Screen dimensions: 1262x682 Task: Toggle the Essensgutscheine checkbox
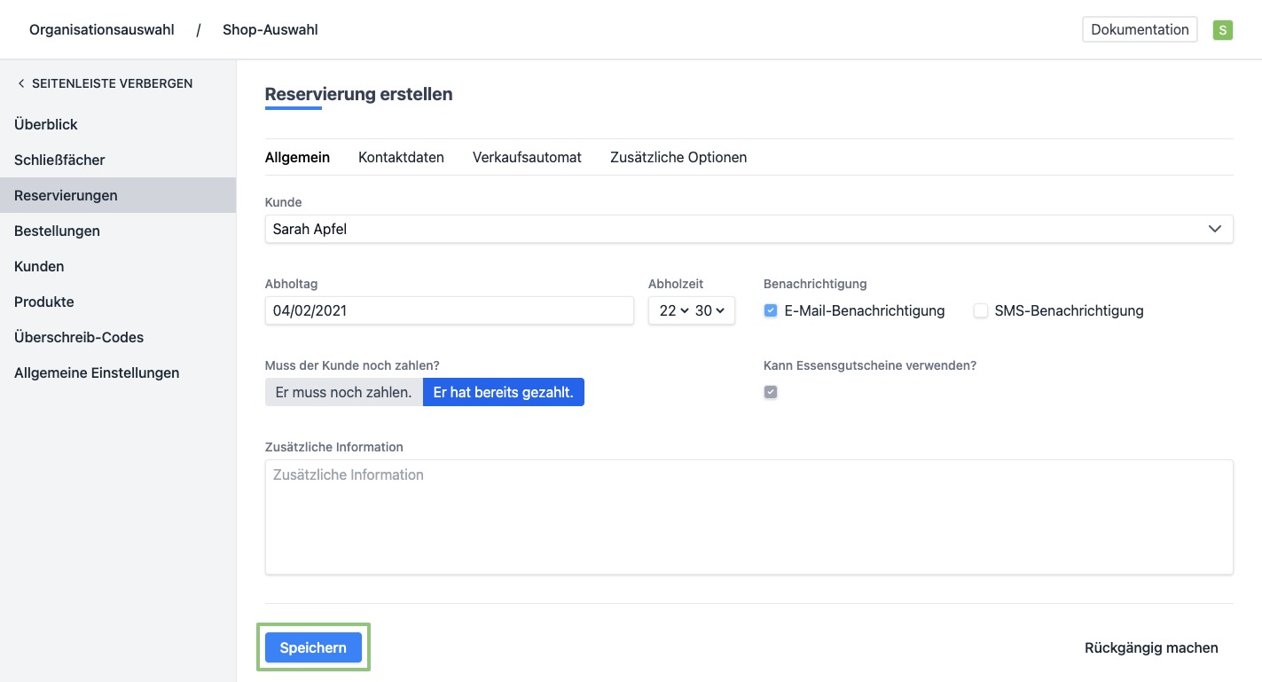(771, 392)
